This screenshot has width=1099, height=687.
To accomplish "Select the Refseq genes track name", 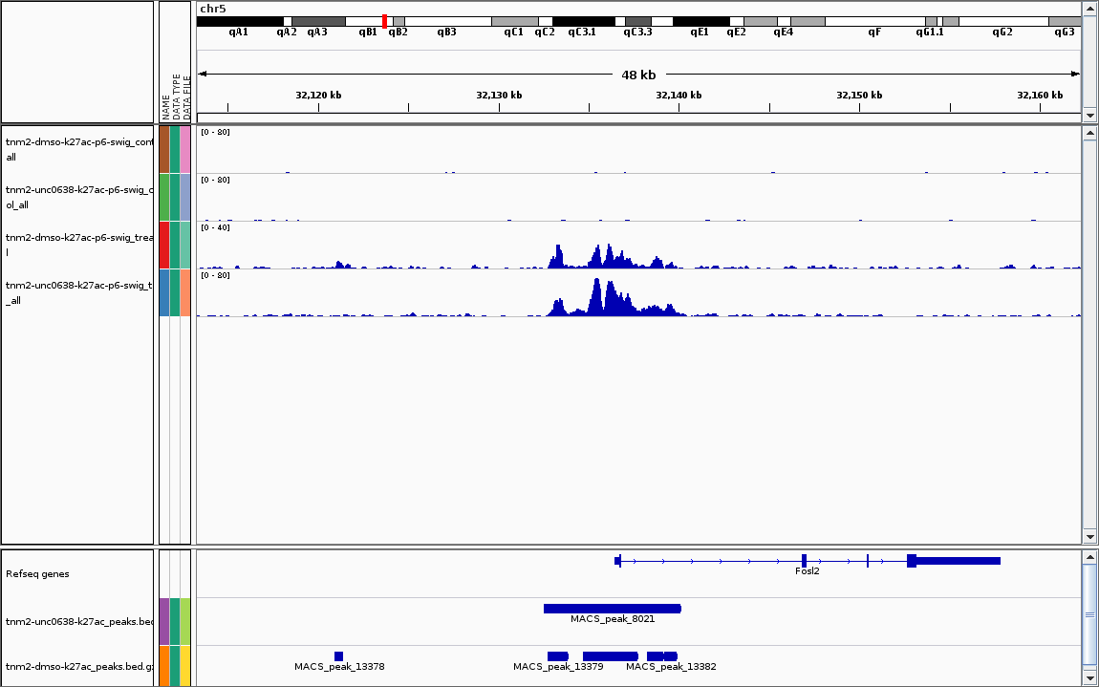I will coord(37,574).
